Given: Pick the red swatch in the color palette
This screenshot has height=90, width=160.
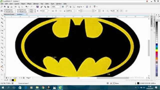Looking at the screenshot, I should [157, 53].
